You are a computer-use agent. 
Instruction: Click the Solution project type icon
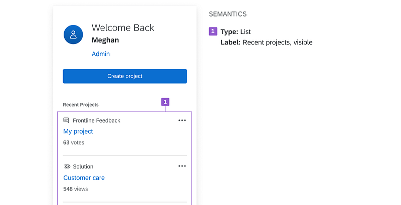(67, 166)
